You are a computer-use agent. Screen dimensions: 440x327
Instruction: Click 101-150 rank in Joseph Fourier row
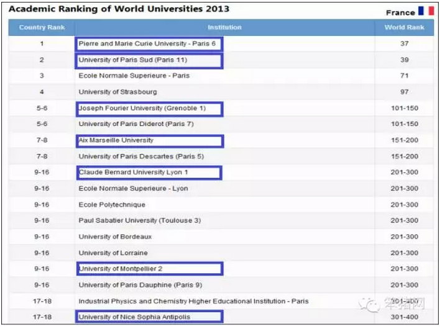point(405,108)
